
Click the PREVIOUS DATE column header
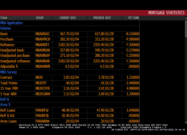coord(102,18)
